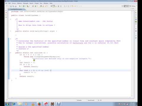Open Windows Explorer folder from taskbar
The height and width of the screenshot is (106, 142).
click(x=20, y=104)
